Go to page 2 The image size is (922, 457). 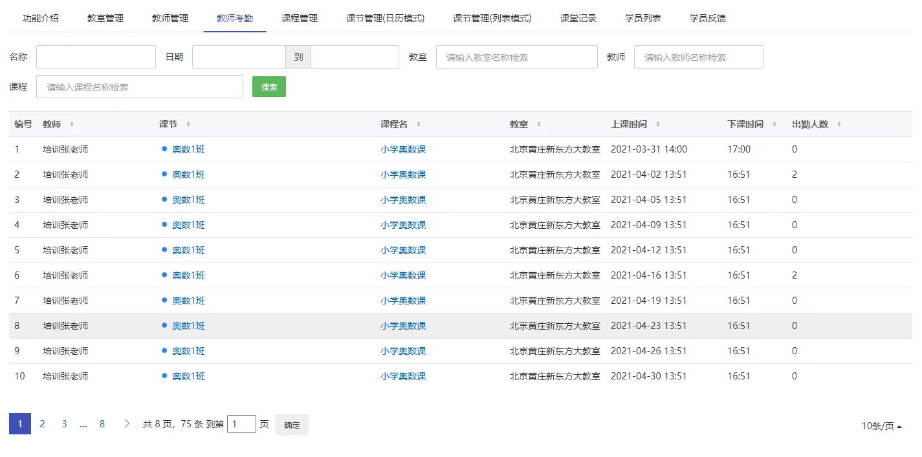pos(42,424)
